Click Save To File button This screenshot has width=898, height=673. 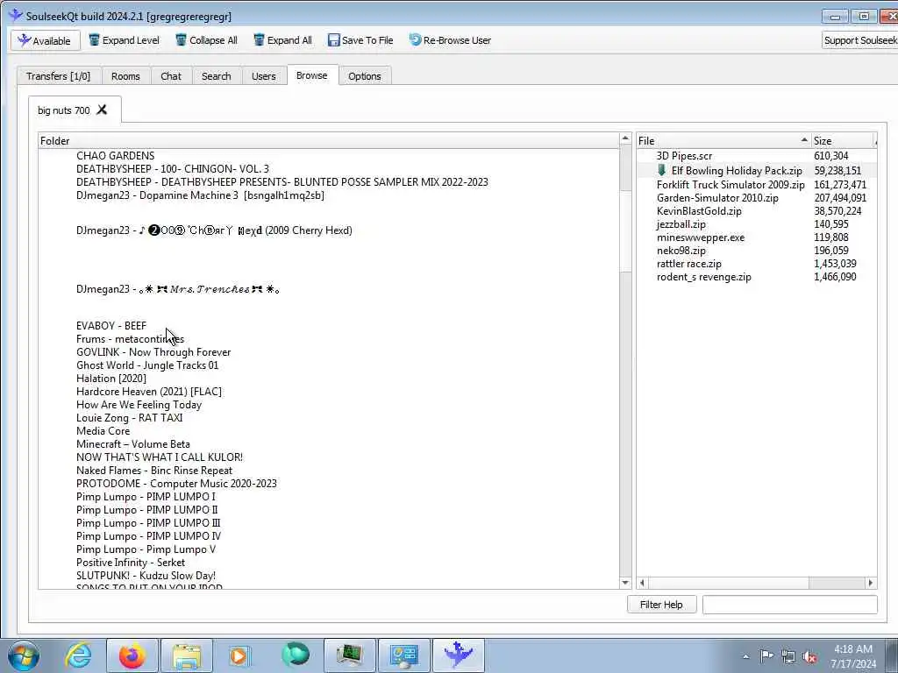coord(360,40)
